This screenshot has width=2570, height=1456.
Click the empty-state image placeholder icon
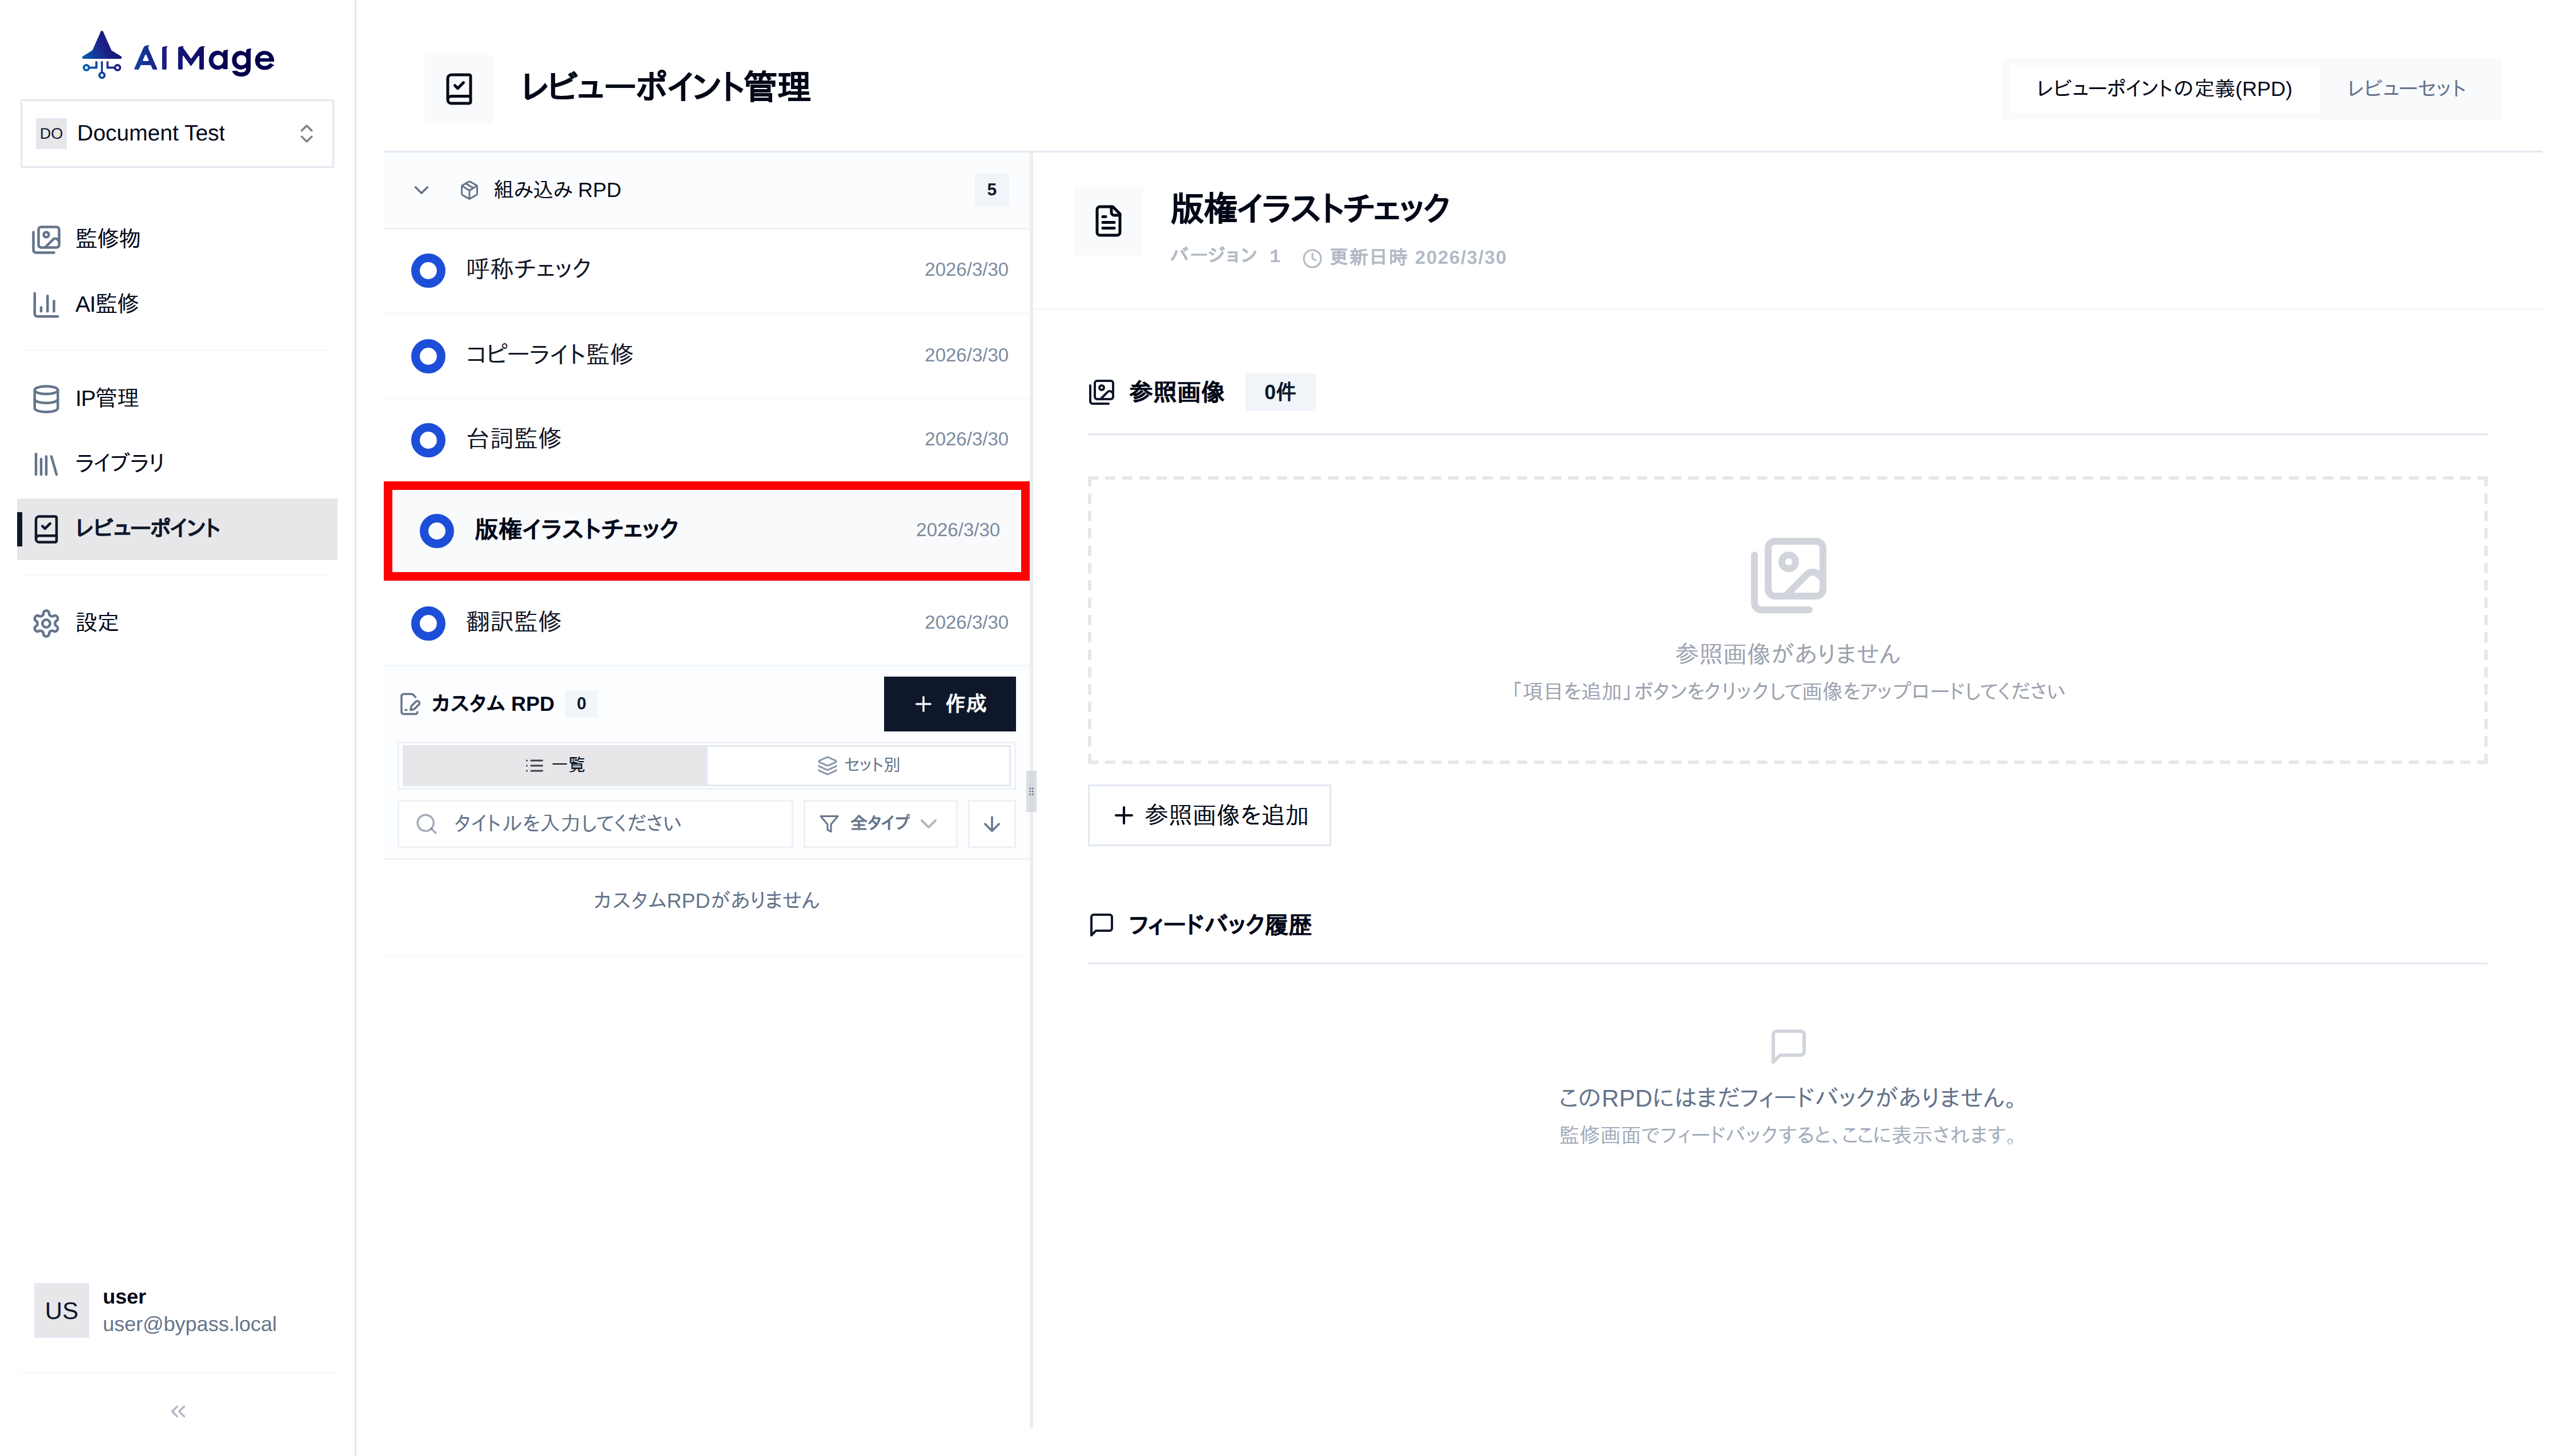click(1788, 575)
